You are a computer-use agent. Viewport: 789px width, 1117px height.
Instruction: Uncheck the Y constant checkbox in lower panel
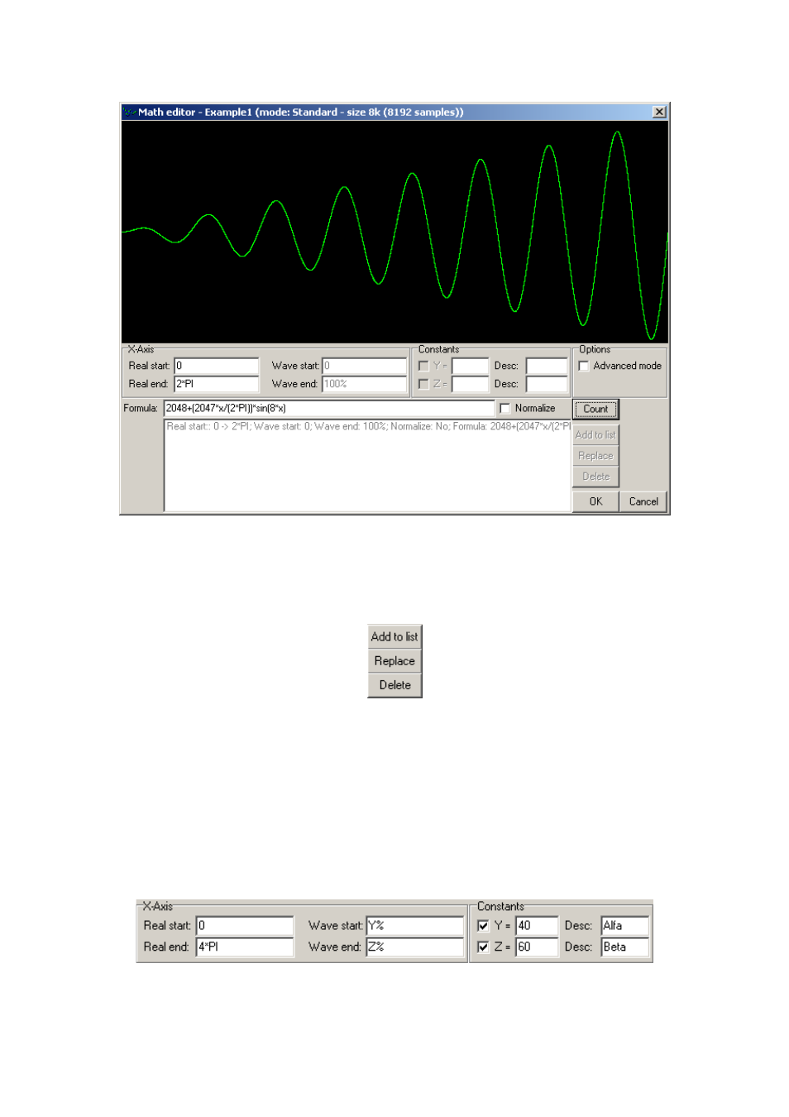pos(484,926)
